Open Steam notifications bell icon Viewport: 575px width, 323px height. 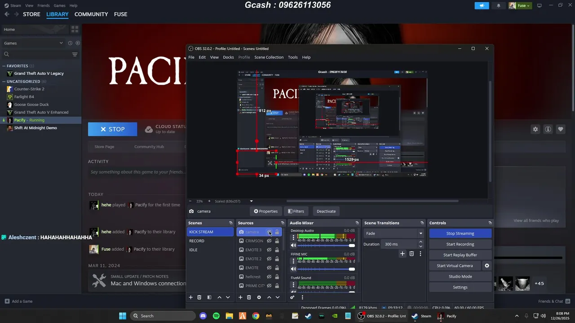point(499,5)
